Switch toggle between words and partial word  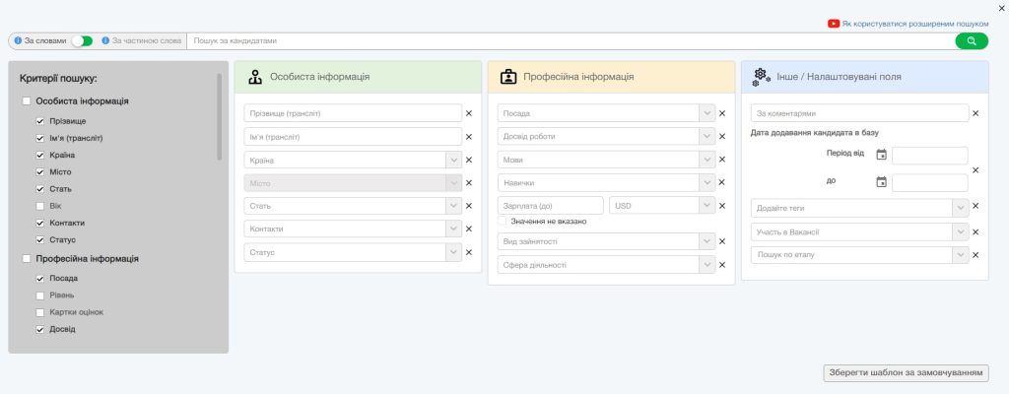[x=82, y=40]
